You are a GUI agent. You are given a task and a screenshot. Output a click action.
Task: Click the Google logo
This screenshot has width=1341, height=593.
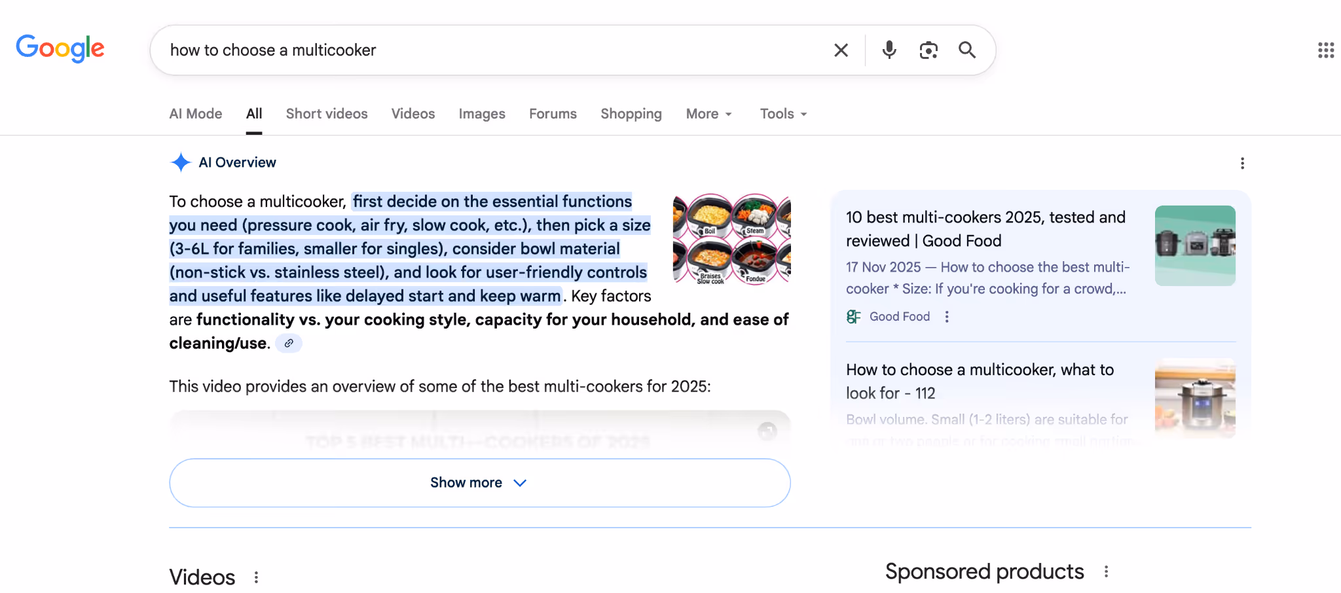point(60,48)
